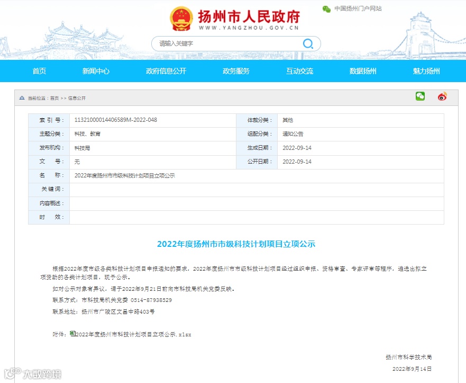Click the 扬州市科学技术局 signature
This screenshot has width=466, height=383.
(409, 357)
